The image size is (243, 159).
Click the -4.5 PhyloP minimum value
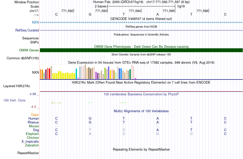33,107
